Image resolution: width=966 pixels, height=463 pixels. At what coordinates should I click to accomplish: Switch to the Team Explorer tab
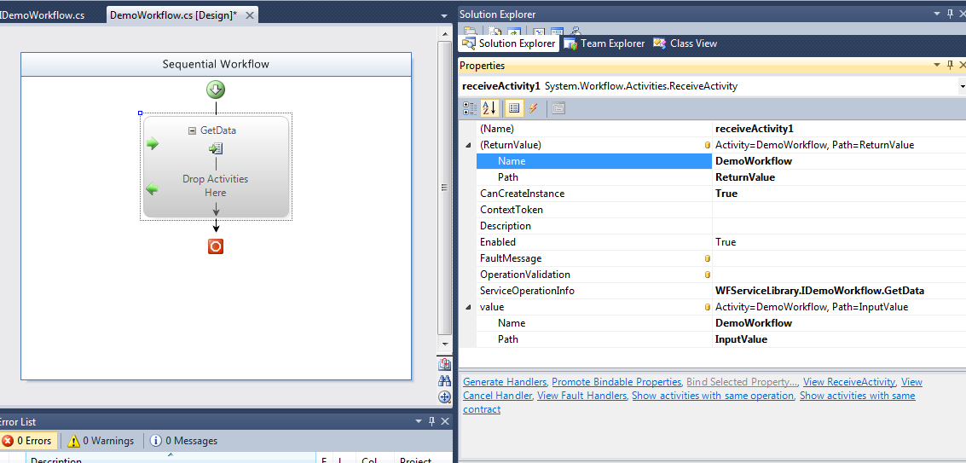coord(604,43)
